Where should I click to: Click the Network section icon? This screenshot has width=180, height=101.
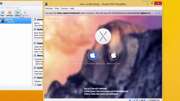(x=35, y=77)
